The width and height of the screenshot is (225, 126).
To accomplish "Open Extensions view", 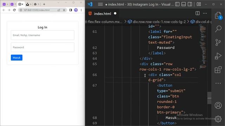I will [218, 70].
